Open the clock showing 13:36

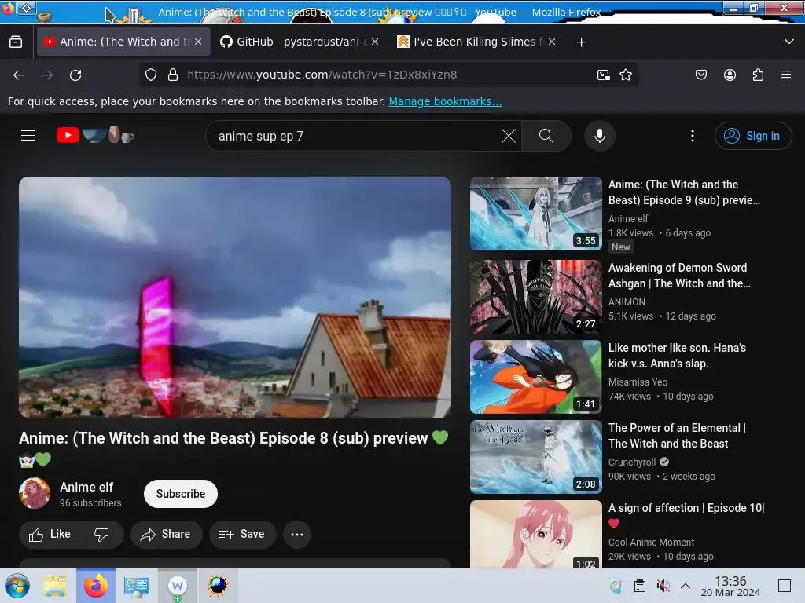(730, 586)
